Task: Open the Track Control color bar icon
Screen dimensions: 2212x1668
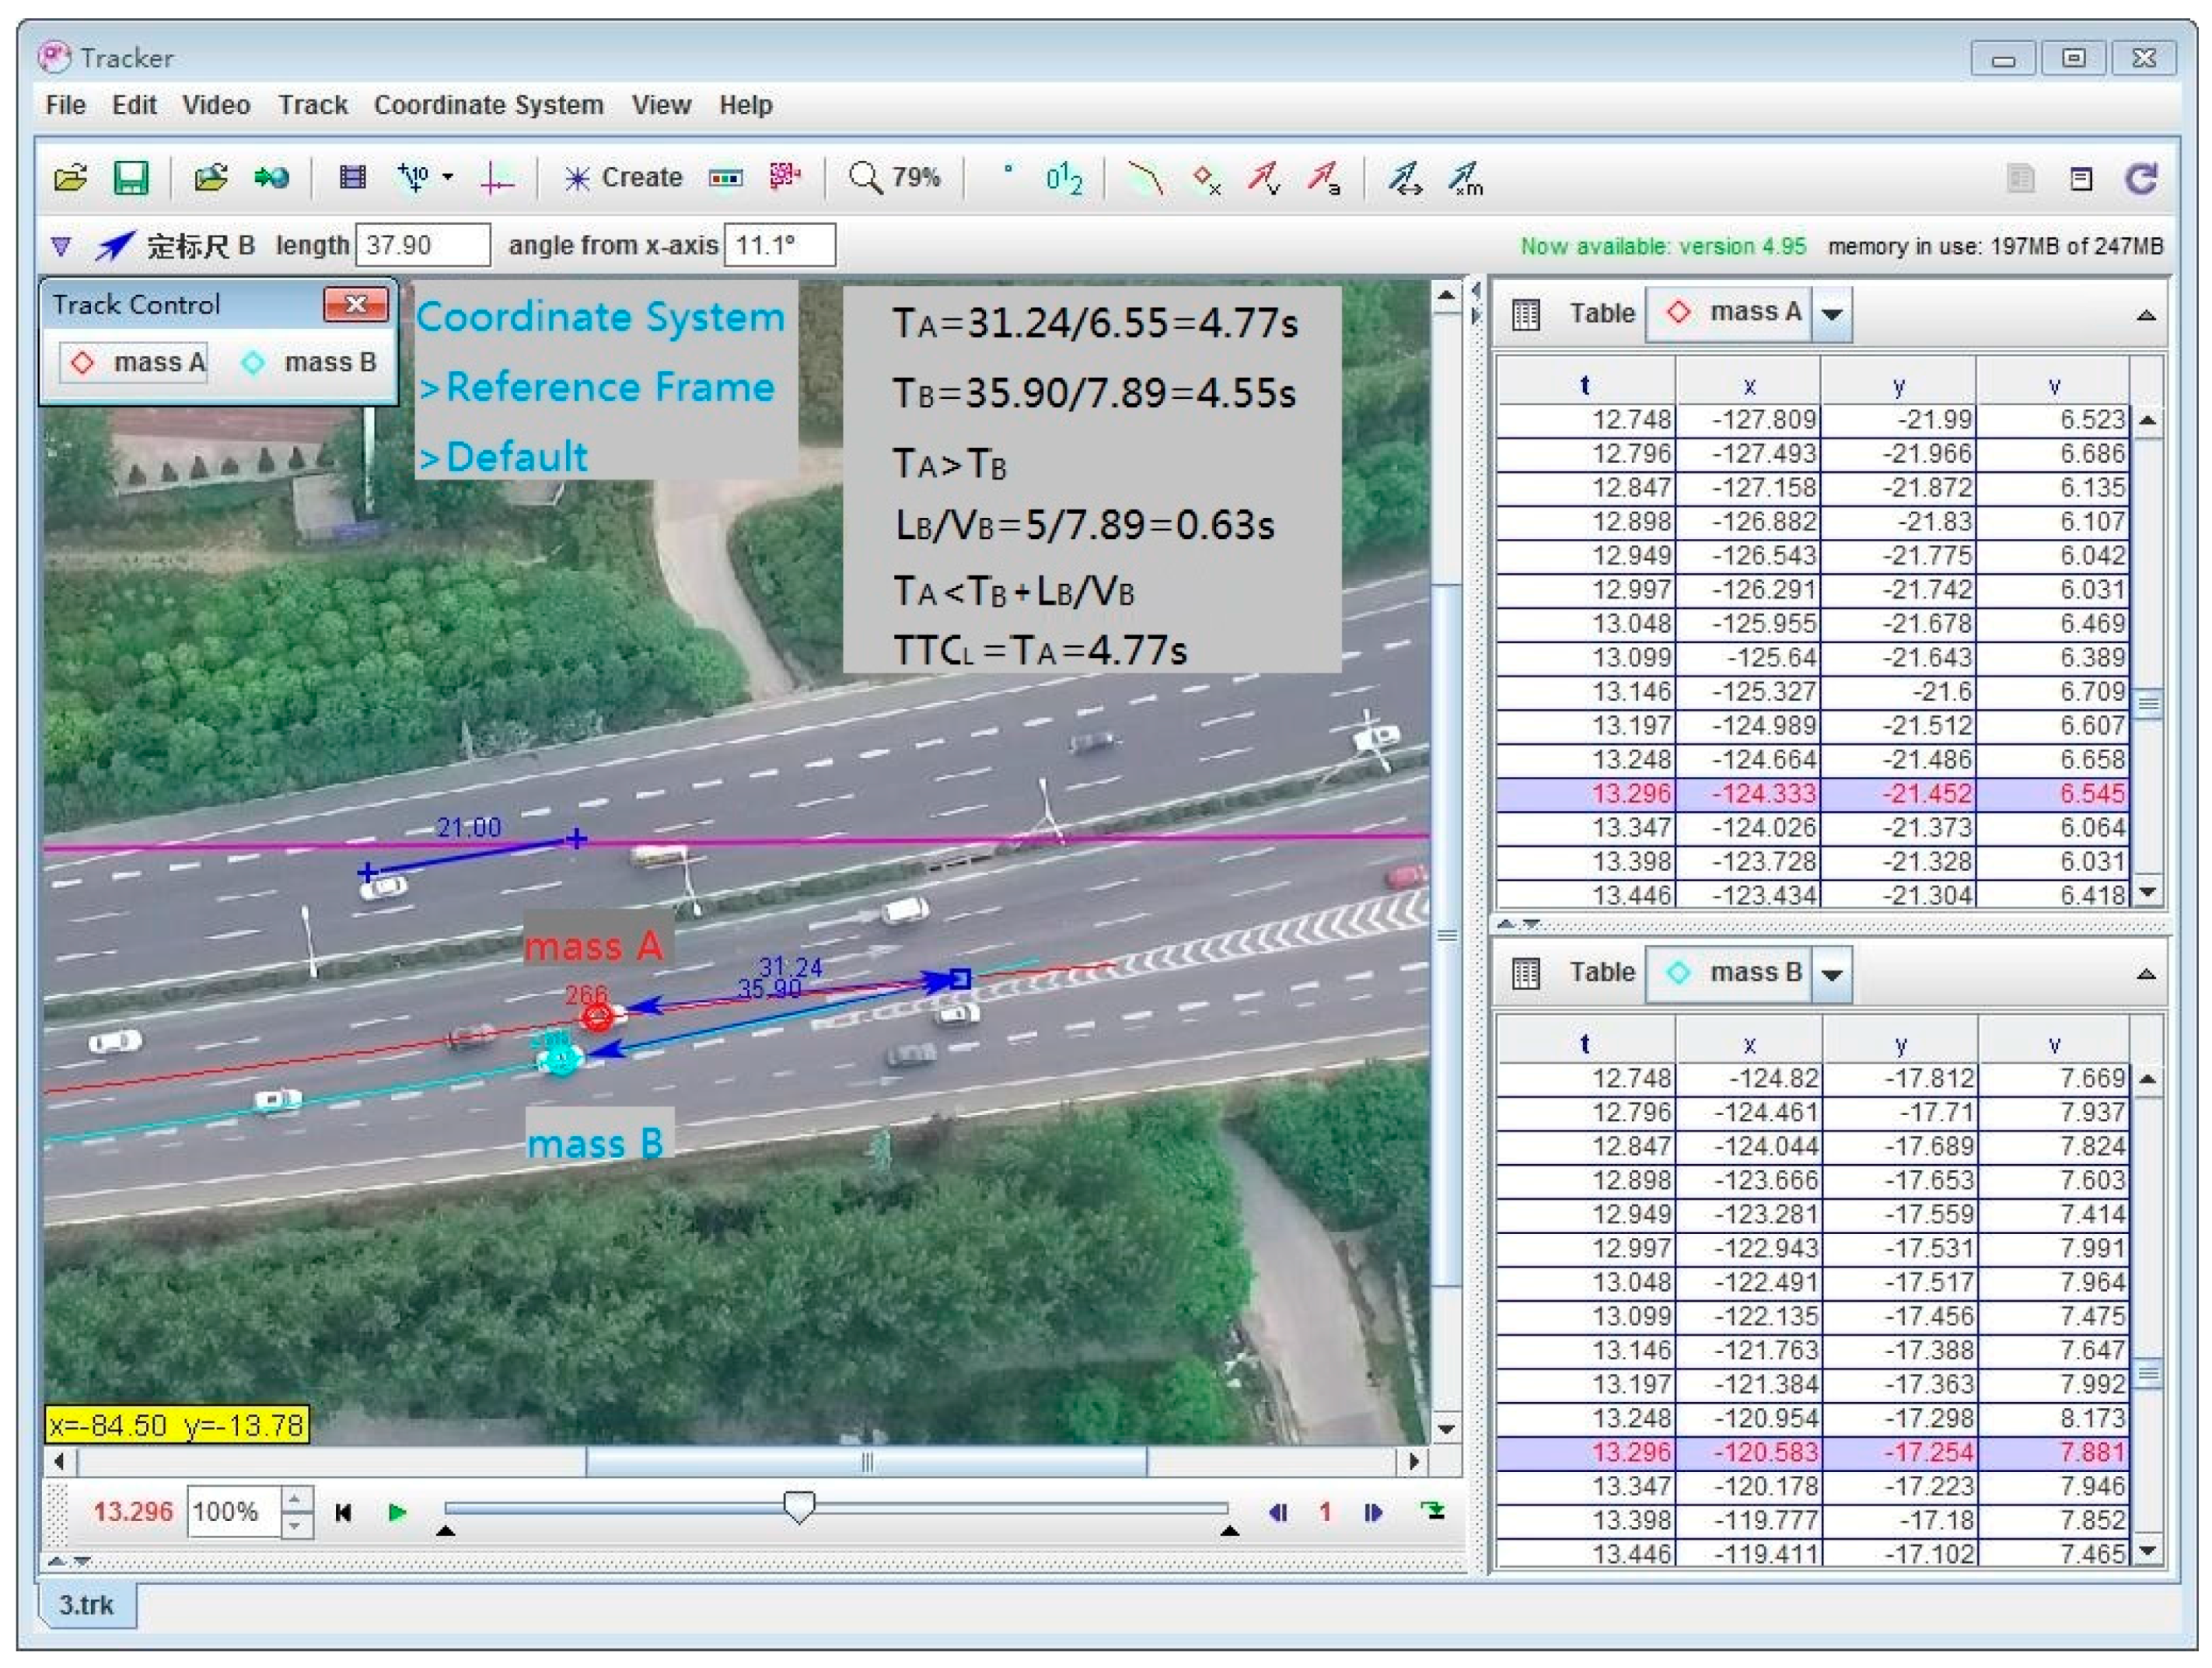Action: click(726, 178)
